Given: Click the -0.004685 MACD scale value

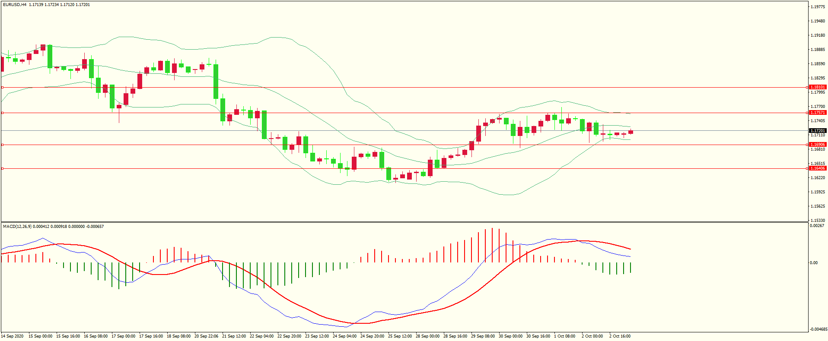Looking at the screenshot, I should click(818, 329).
